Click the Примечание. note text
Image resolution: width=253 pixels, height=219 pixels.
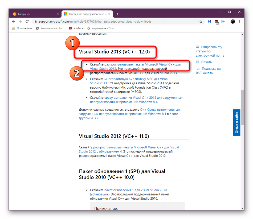coord(106,208)
